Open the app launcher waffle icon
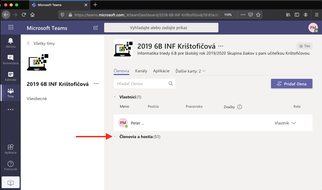 pos(11,27)
